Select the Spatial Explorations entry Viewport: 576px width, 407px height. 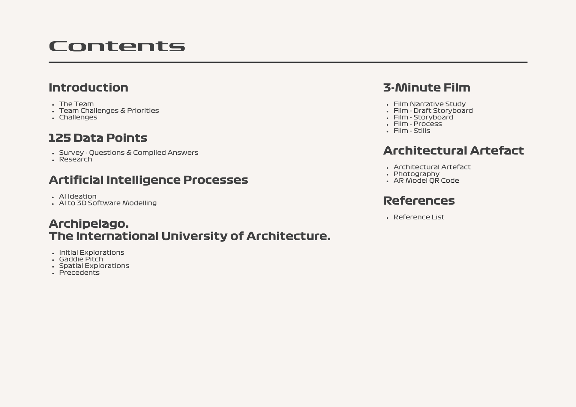click(94, 266)
